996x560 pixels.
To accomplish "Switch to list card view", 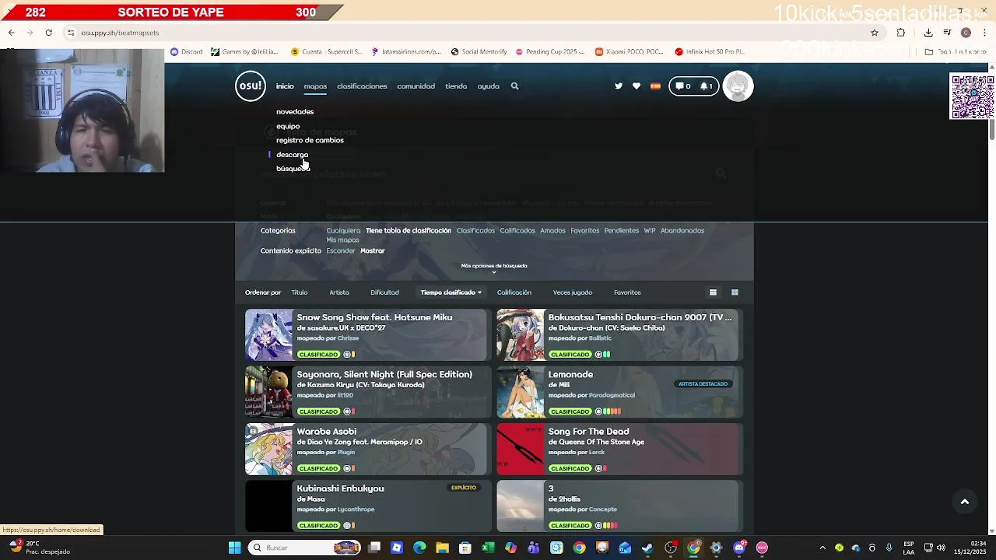I will (x=713, y=292).
